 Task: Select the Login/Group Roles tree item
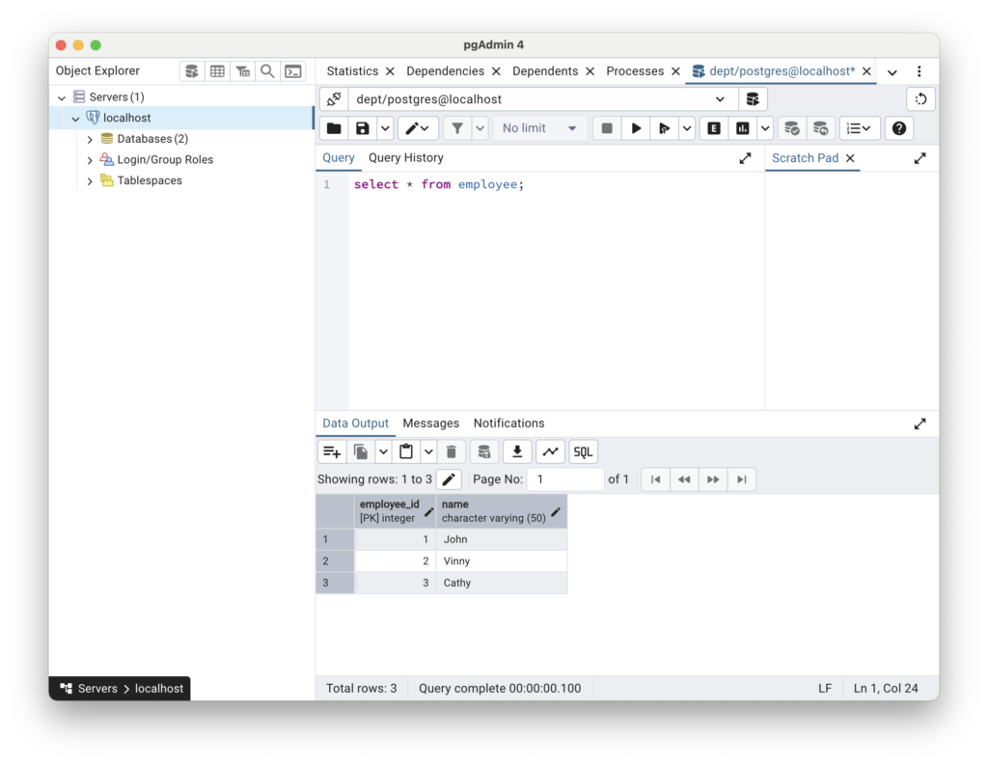point(165,160)
